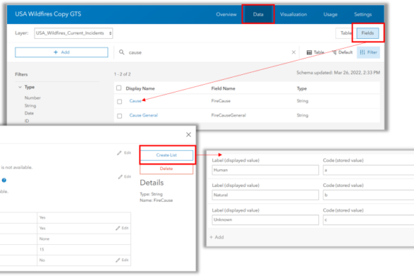Check the select-all checkbox by Display Name
This screenshot has height=276, width=414.
coord(119,88)
